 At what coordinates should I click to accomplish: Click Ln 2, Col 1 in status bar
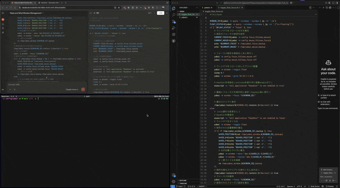point(281,186)
